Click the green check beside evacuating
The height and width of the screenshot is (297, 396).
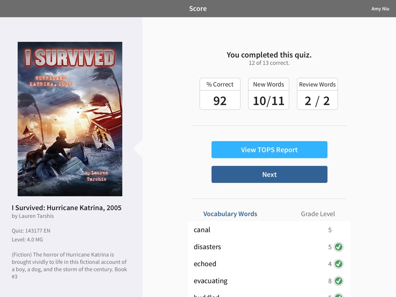[338, 281]
